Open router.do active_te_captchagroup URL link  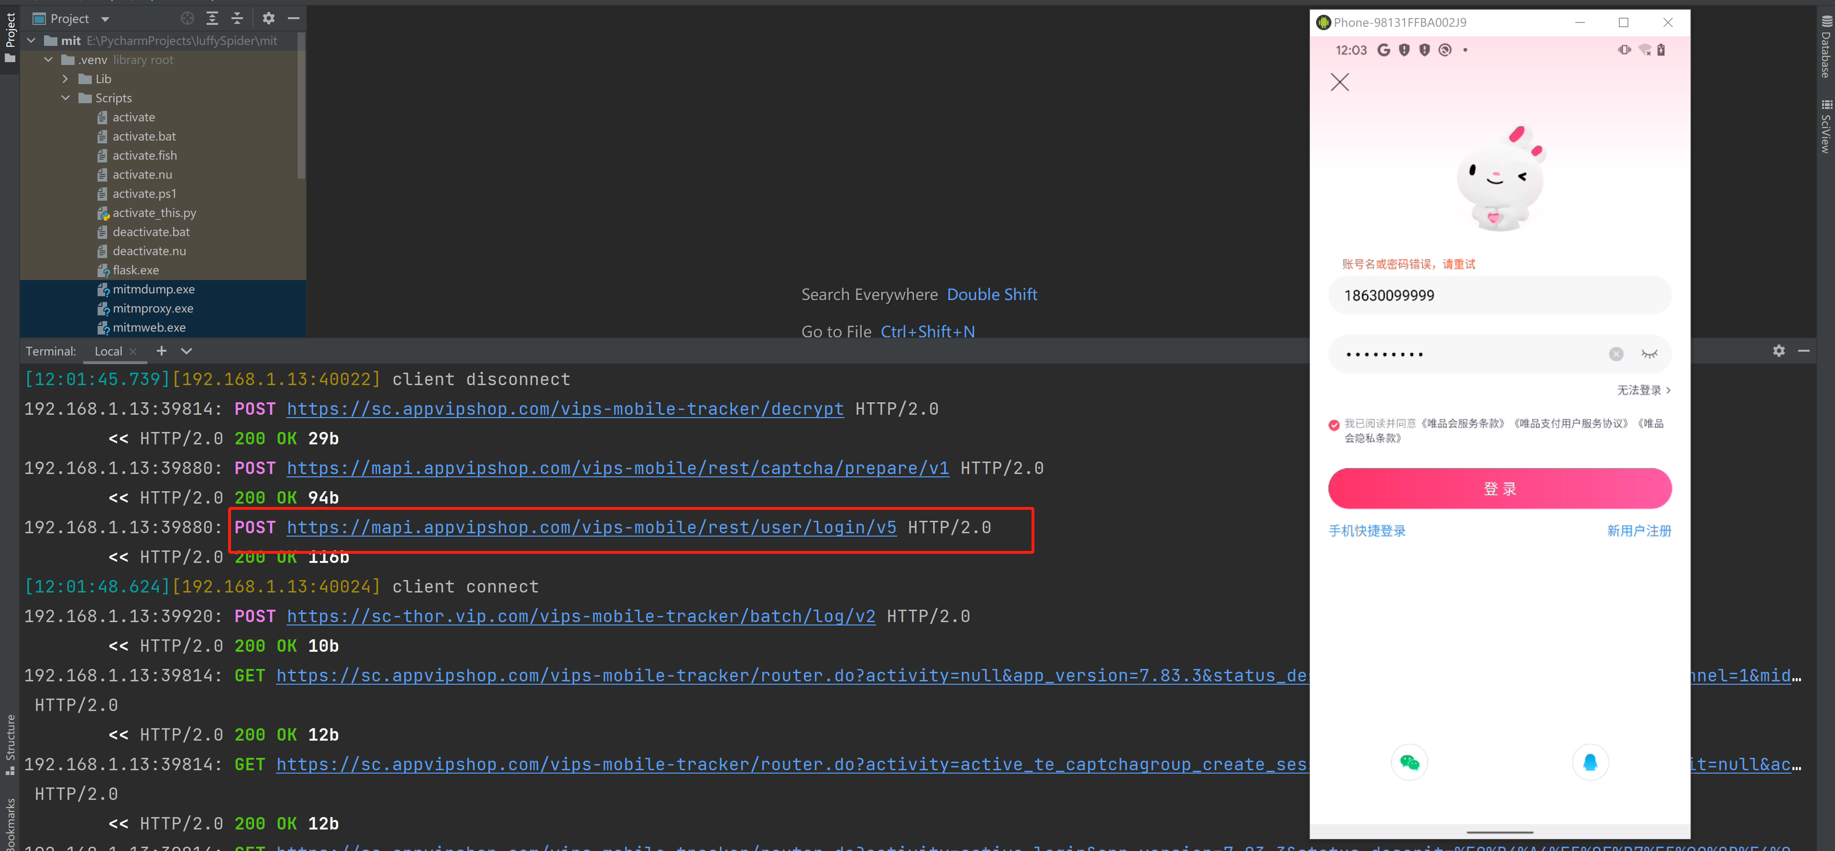click(x=791, y=765)
